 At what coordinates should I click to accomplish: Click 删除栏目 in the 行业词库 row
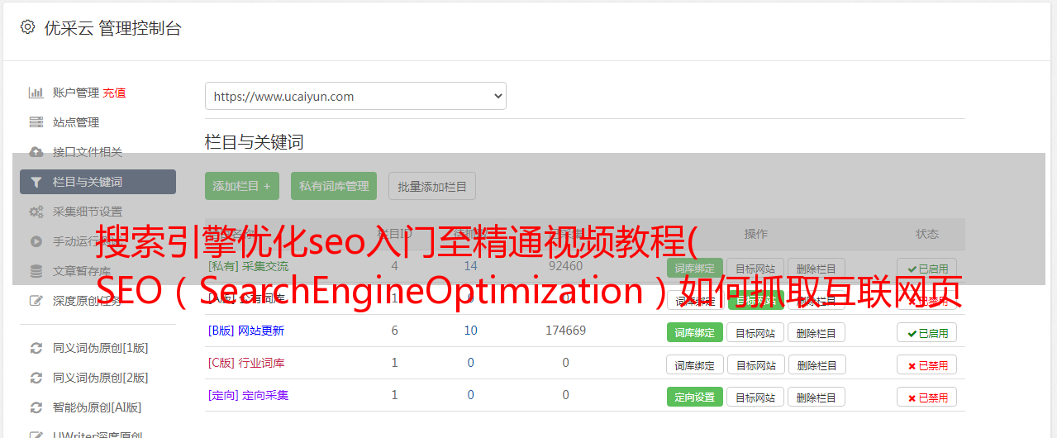(x=817, y=364)
